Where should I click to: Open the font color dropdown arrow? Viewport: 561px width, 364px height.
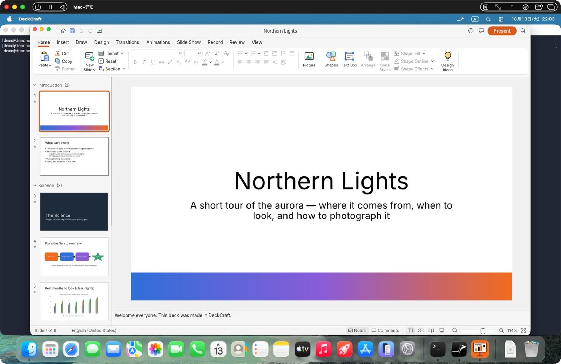(223, 62)
